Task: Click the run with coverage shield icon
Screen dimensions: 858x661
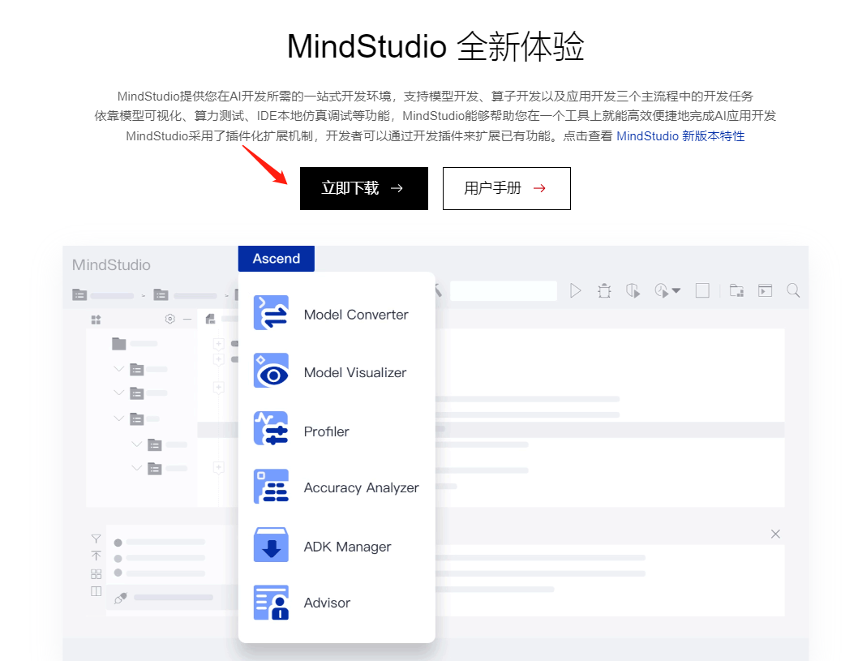Action: tap(633, 290)
